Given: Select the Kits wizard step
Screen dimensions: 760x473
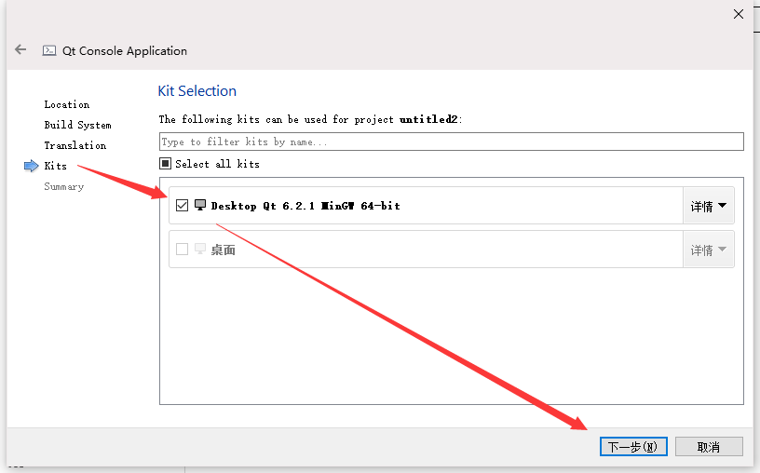Looking at the screenshot, I should point(55,167).
